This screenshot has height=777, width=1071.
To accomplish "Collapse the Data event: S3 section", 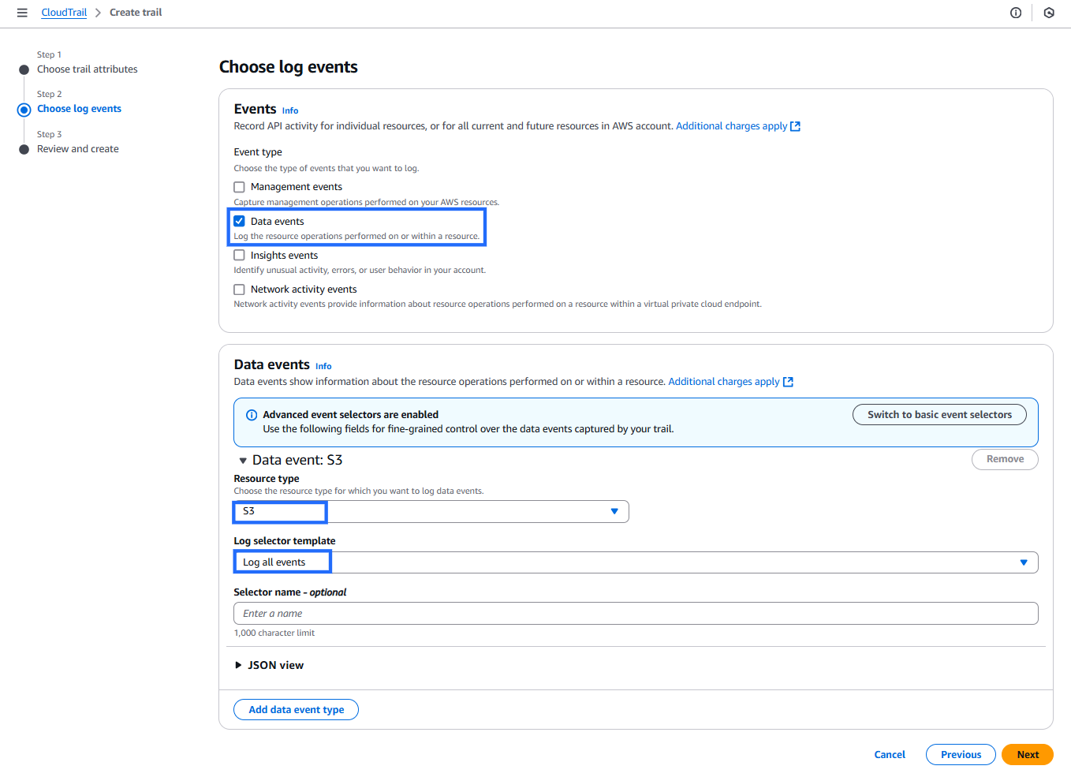I will coord(243,461).
